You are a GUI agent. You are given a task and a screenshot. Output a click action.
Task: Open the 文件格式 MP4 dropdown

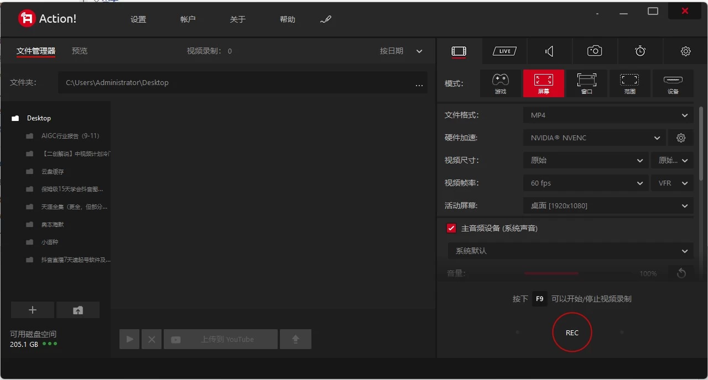[608, 115]
